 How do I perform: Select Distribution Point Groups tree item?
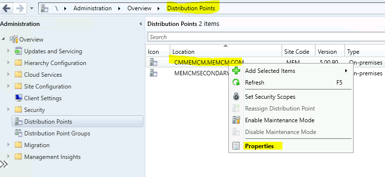(57, 133)
